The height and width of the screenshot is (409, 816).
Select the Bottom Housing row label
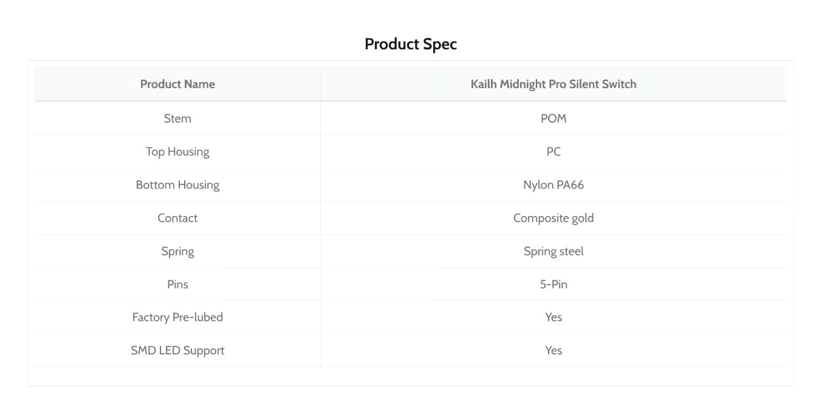[177, 186]
